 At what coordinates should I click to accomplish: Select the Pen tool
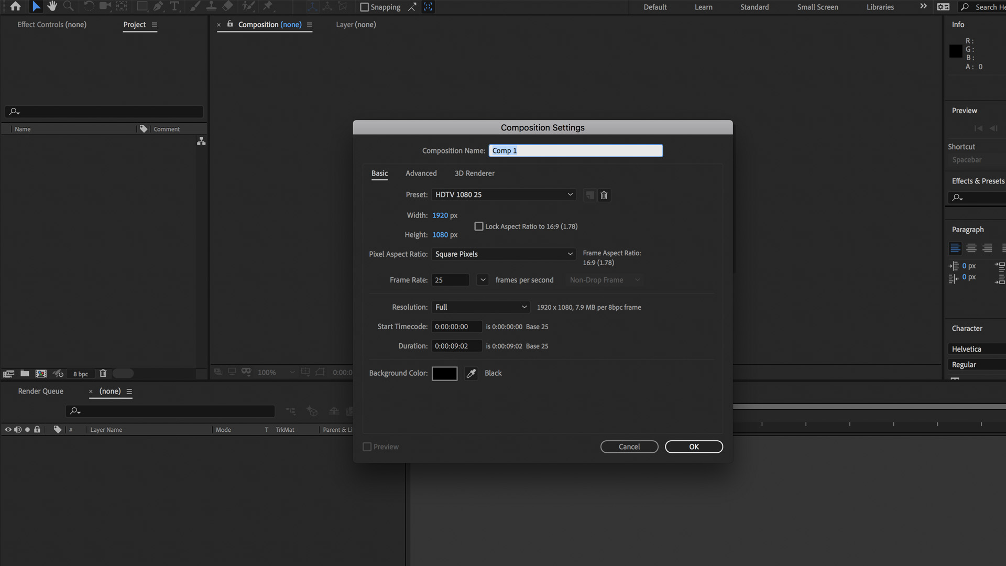(x=158, y=7)
